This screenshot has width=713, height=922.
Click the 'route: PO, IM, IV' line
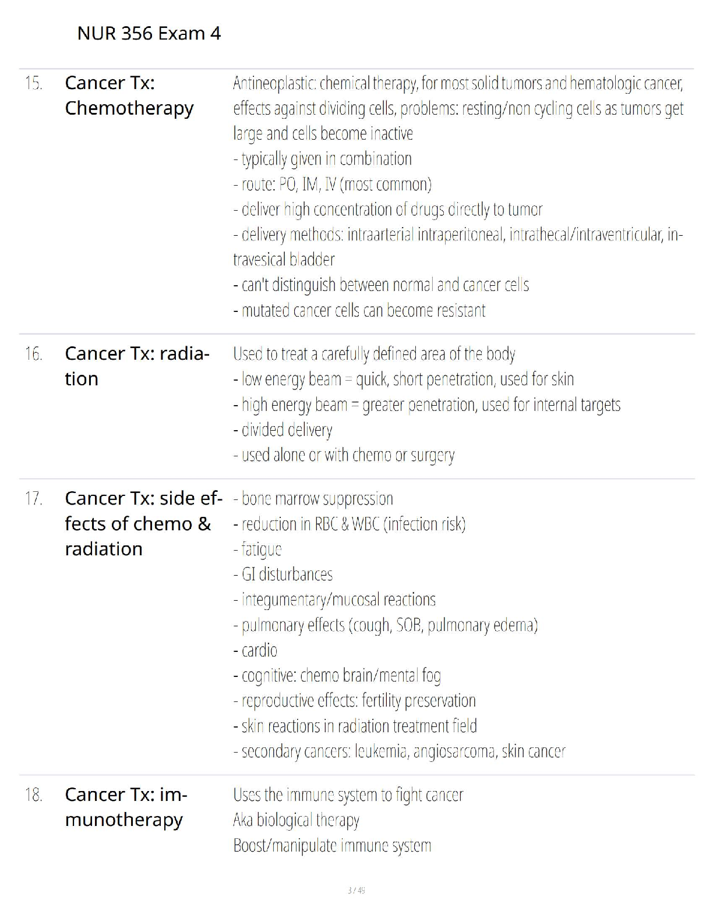[333, 185]
